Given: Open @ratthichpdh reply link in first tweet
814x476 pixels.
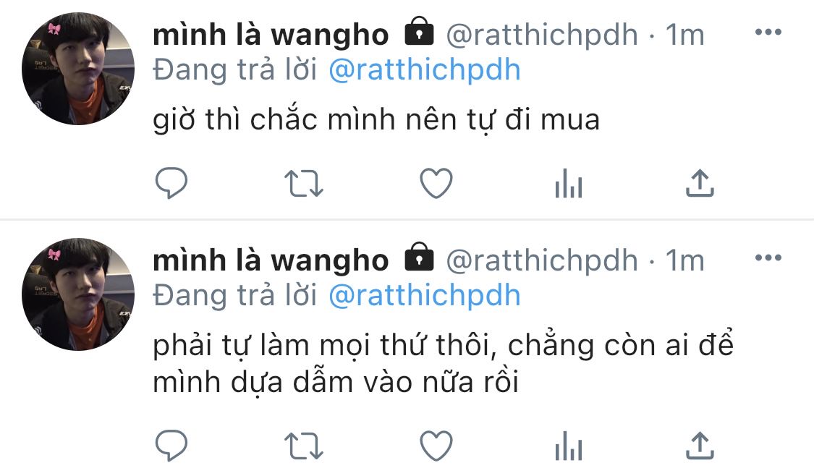Looking at the screenshot, I should (425, 70).
